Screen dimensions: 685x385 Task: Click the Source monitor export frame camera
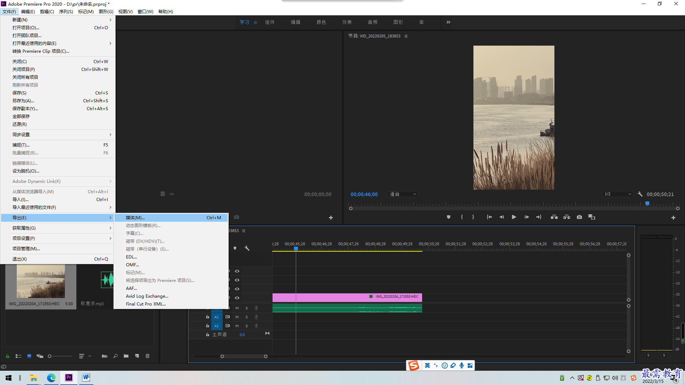click(x=237, y=217)
